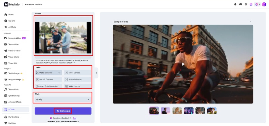Viewport: 269px width, 126px height.
Task: Select the last sample thumbnail
Action: pyautogui.click(x=212, y=111)
